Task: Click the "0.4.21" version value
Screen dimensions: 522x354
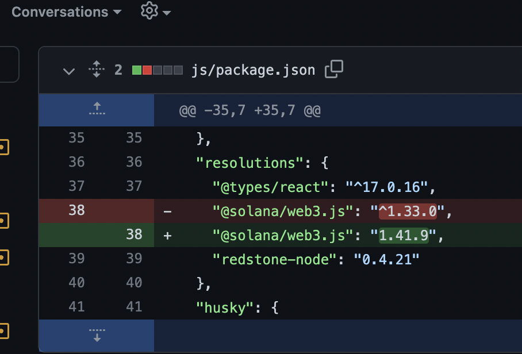Action: point(386,260)
